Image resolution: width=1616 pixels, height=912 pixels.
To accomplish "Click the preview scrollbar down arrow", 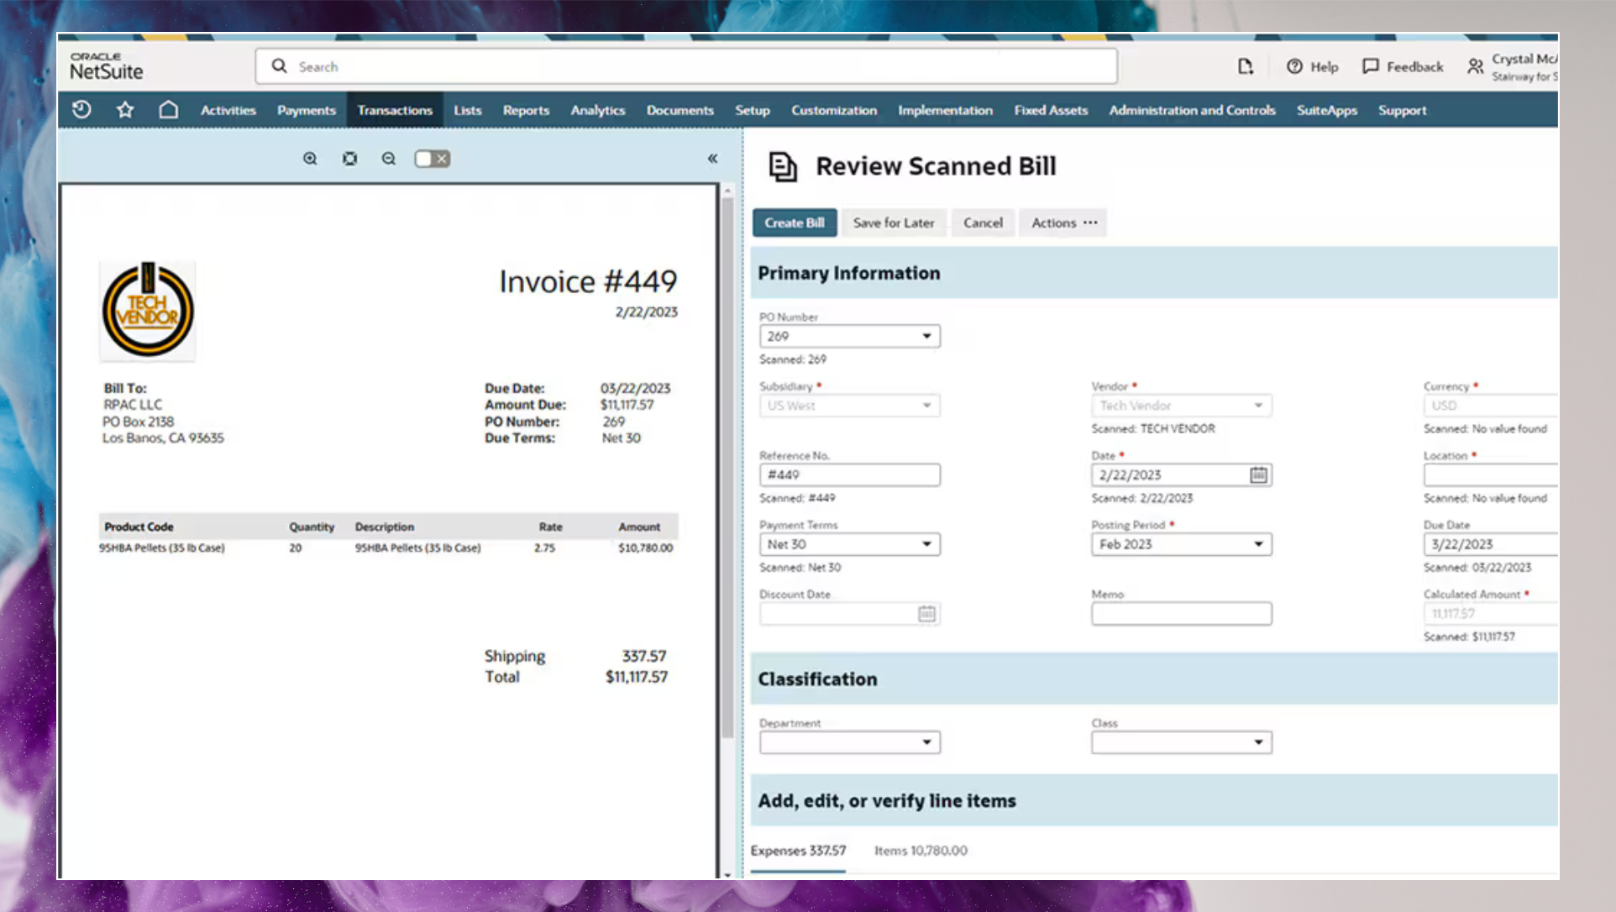I will (x=727, y=874).
